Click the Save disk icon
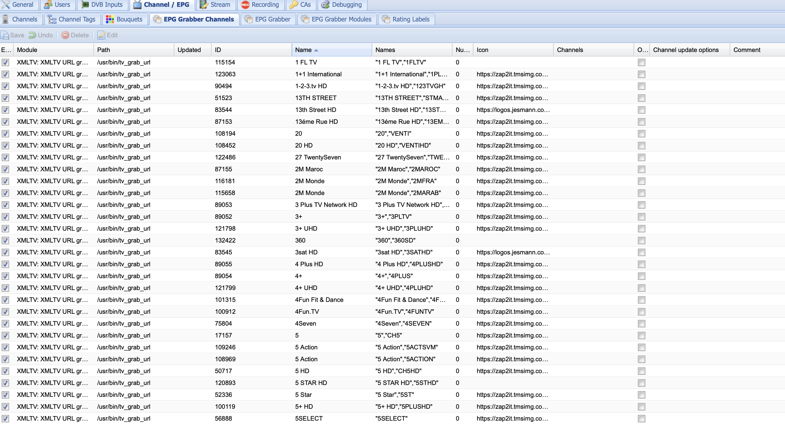785x424 pixels. tap(5, 35)
